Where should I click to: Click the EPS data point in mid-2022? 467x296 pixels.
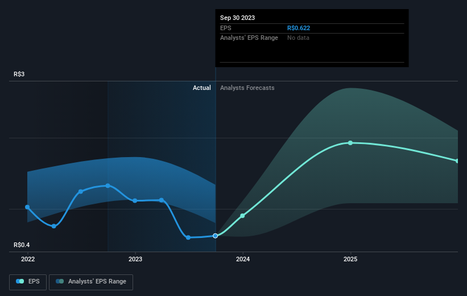coord(81,191)
